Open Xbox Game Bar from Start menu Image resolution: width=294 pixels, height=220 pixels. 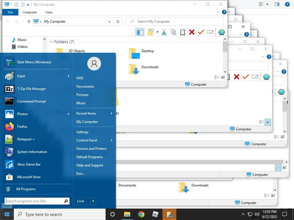pyautogui.click(x=37, y=164)
